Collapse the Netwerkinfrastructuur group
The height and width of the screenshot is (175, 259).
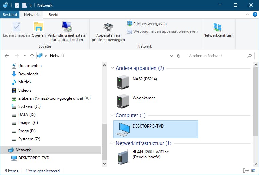(112, 143)
